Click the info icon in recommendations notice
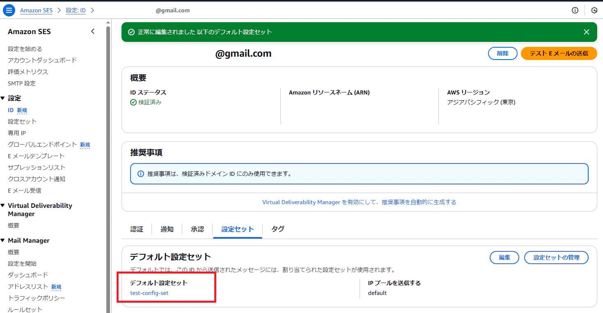Viewport: 603px width, 313px height. point(140,174)
